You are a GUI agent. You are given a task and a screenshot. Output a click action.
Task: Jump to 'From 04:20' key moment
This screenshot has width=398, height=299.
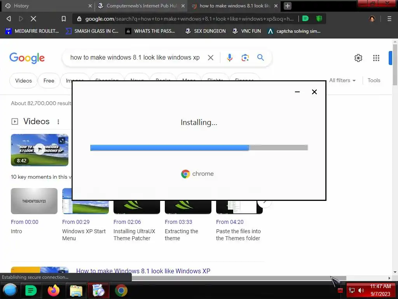[229, 222]
